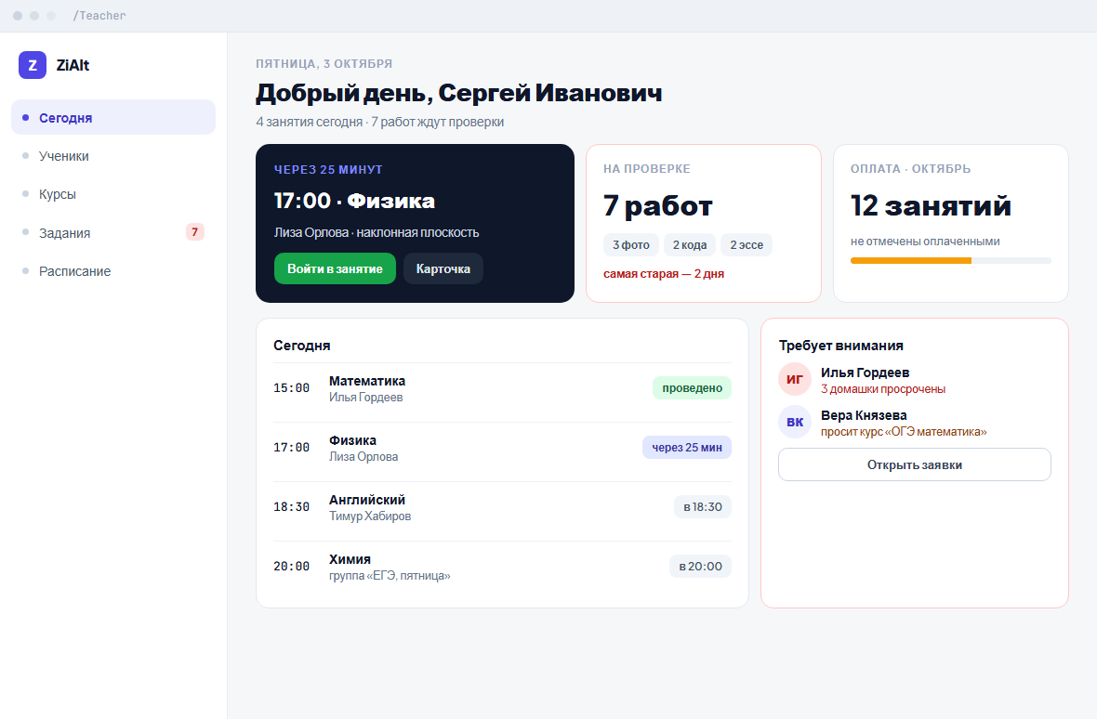Image resolution: width=1097 pixels, height=719 pixels.
Task: Click the ZiAlt brand name
Action: (x=73, y=65)
